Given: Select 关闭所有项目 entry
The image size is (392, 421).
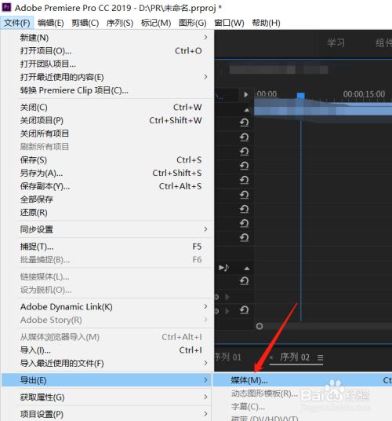Looking at the screenshot, I should click(x=107, y=134).
